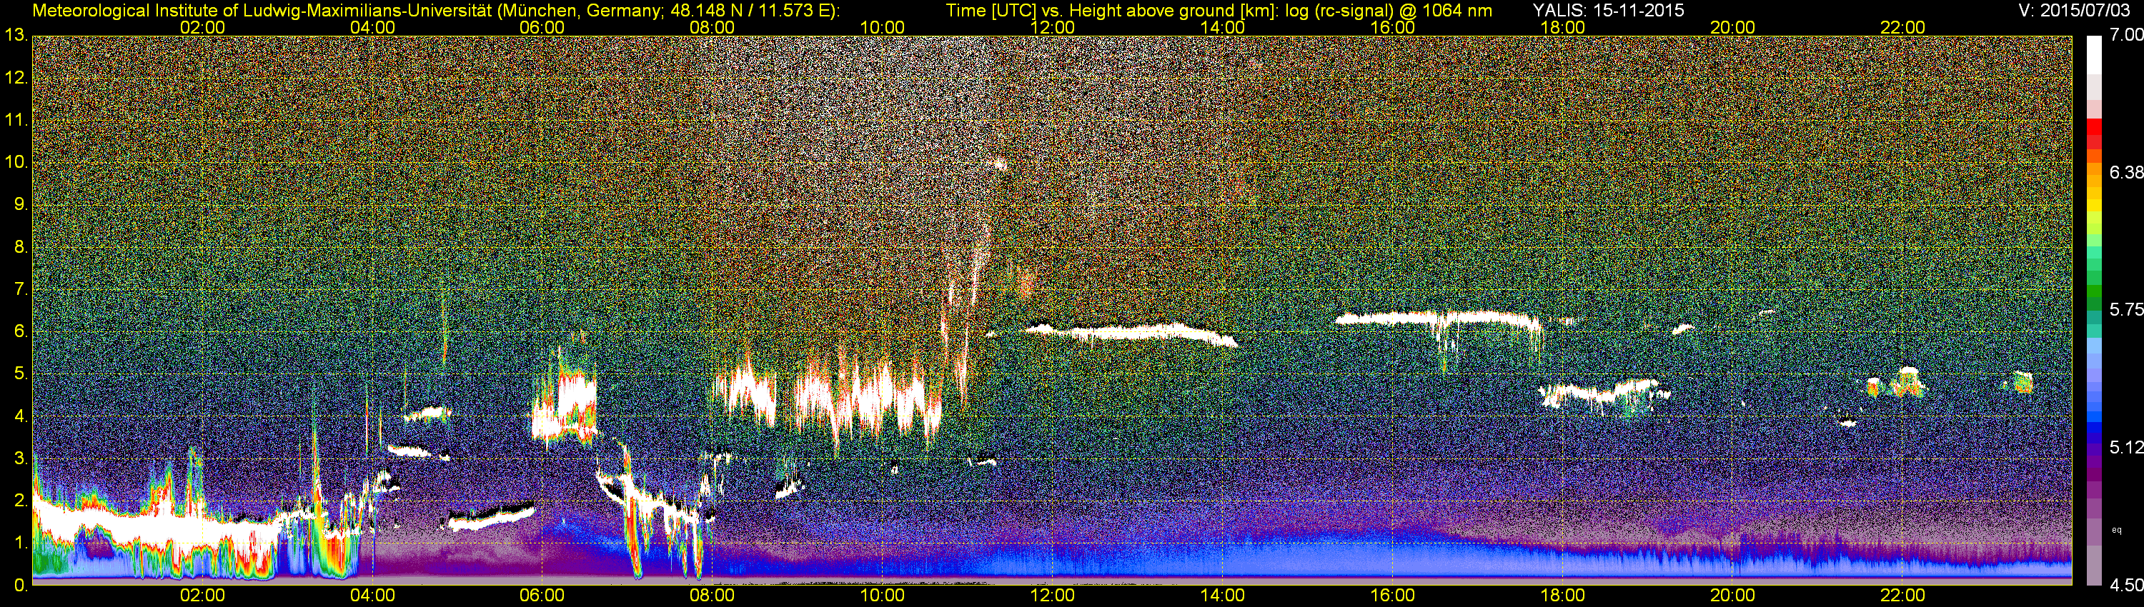Click the 9. km height axis label
Image resolution: width=2144 pixels, height=607 pixels.
21,204
